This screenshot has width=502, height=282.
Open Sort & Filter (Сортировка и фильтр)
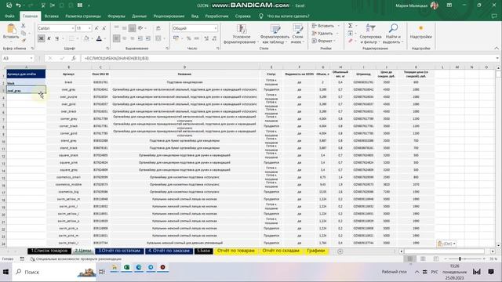[x=371, y=34]
